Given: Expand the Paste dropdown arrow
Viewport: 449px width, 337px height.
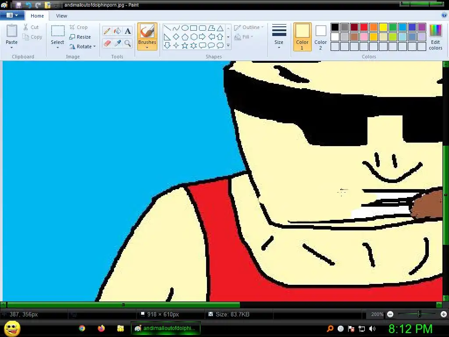Looking at the screenshot, I should click(11, 47).
